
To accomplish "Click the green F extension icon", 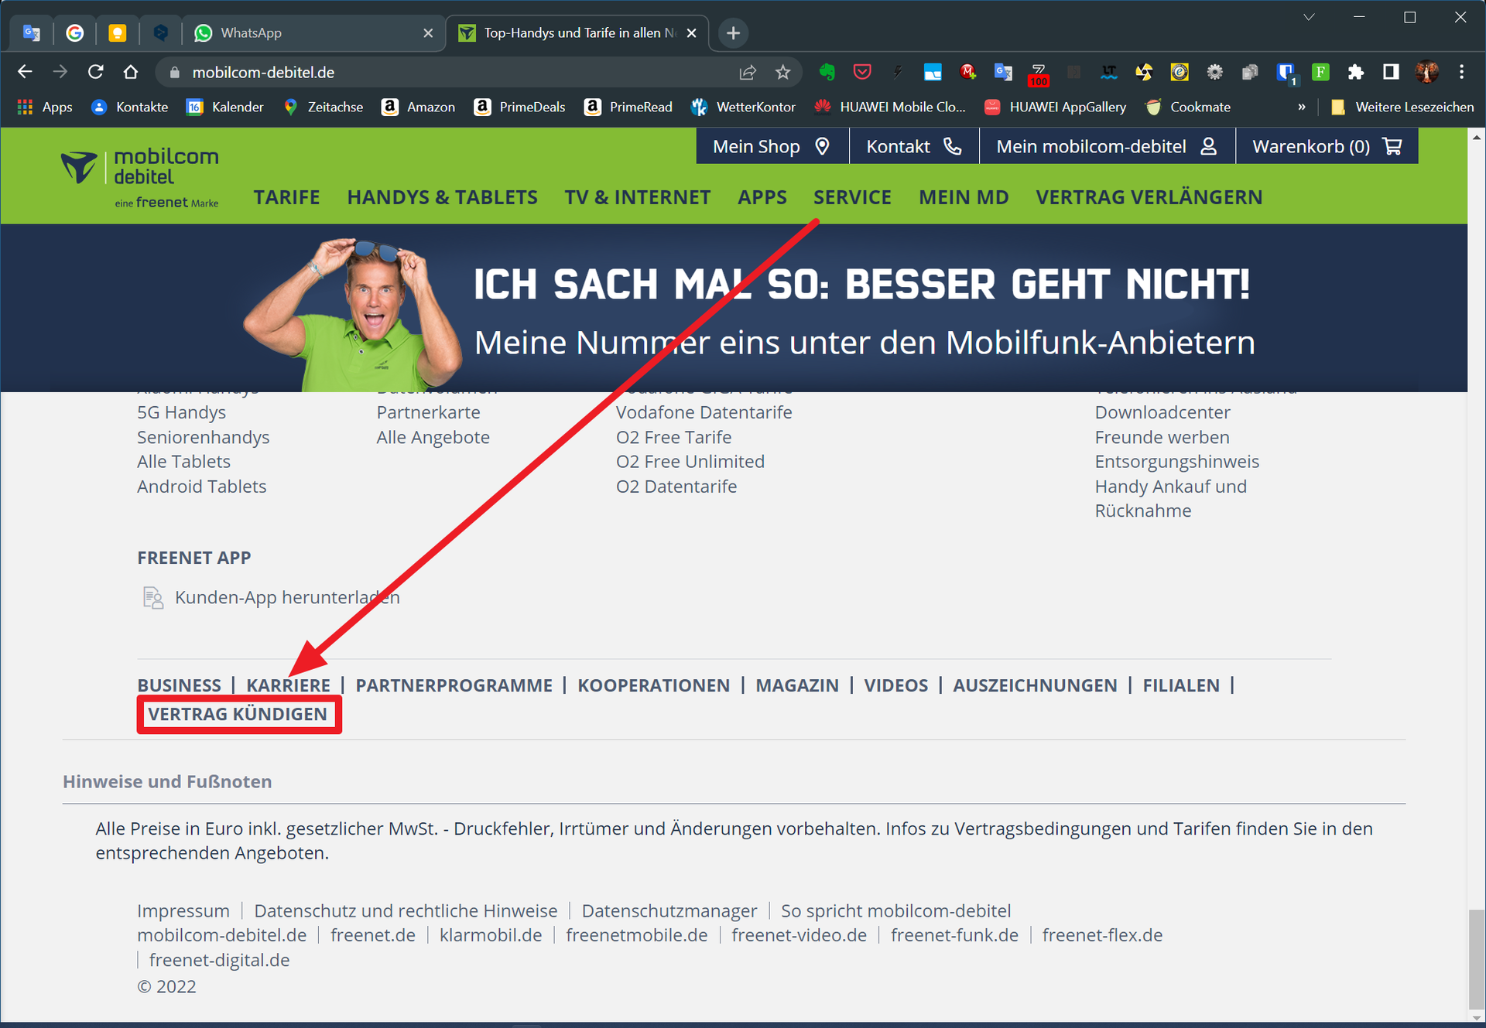I will tap(1320, 72).
